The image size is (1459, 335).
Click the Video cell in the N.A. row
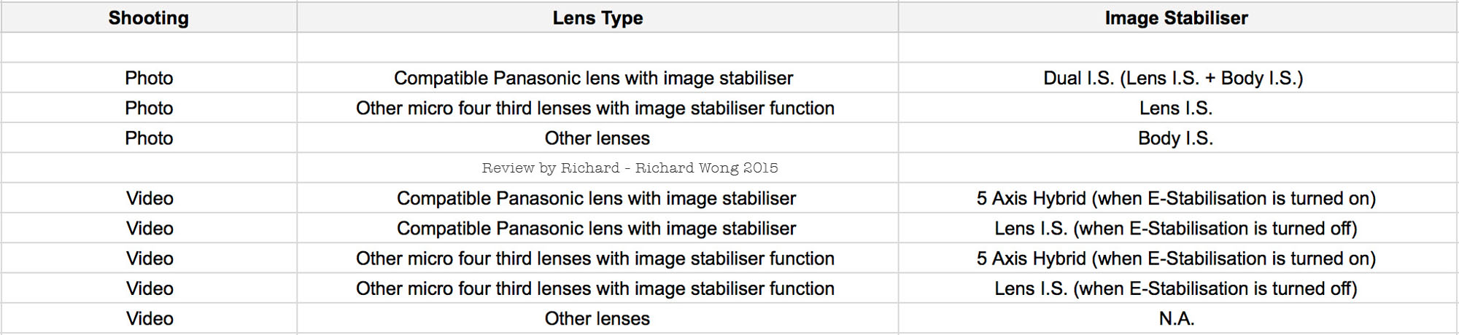click(x=150, y=318)
